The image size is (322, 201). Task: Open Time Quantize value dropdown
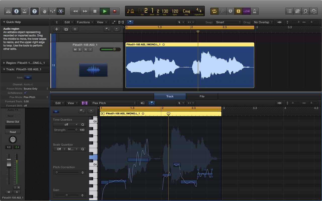[66, 124]
